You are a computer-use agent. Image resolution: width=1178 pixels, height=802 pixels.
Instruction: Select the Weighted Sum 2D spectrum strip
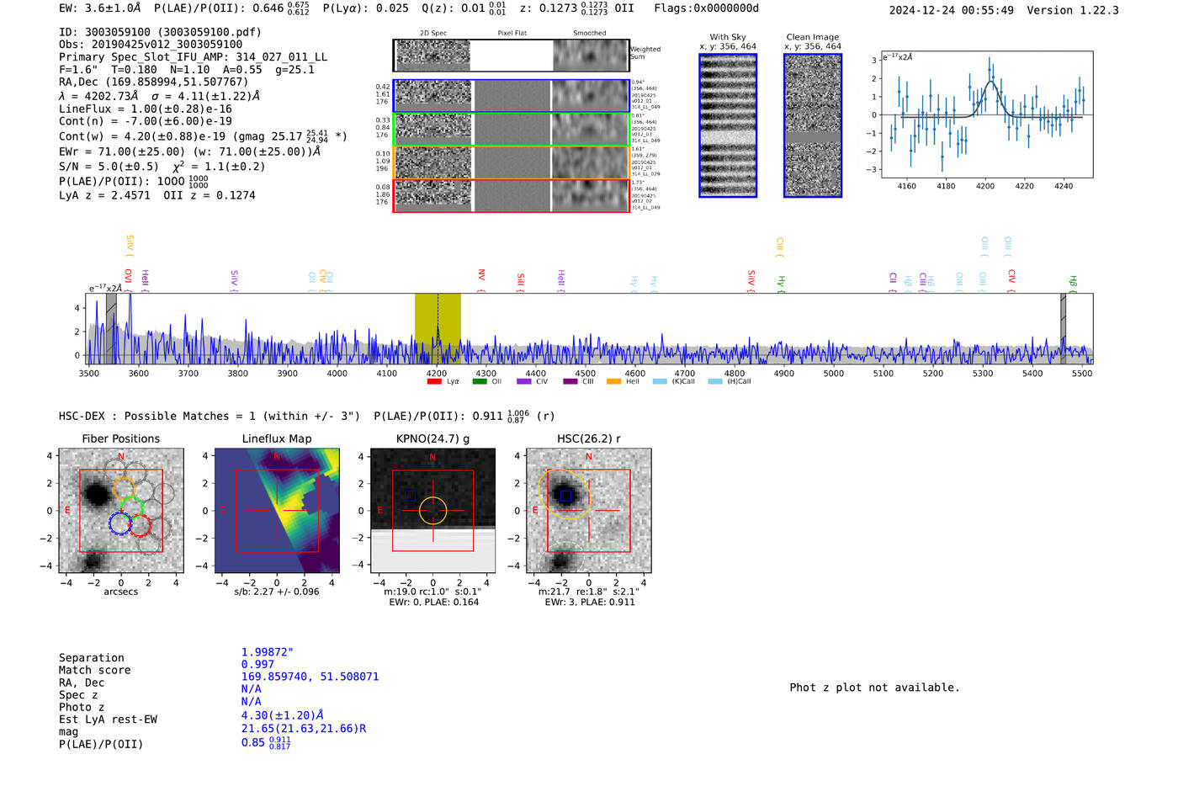(511, 56)
